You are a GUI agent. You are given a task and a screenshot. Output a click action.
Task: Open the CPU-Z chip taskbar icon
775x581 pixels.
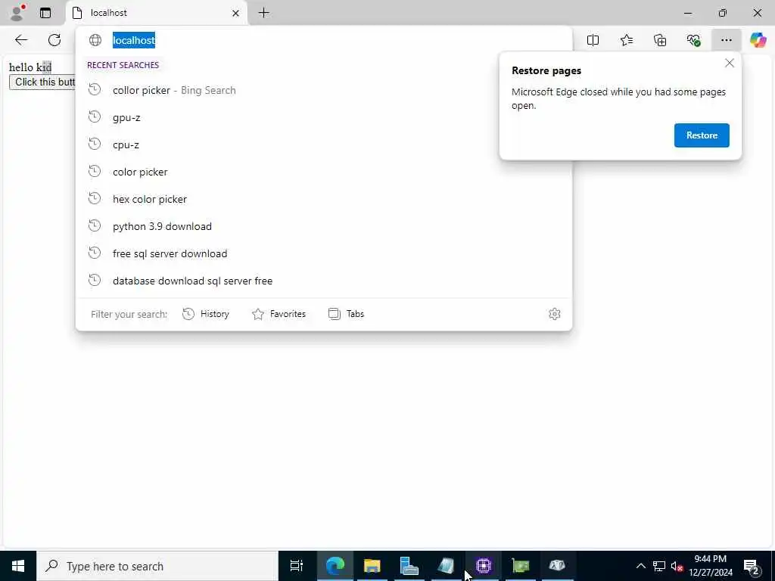(x=483, y=566)
